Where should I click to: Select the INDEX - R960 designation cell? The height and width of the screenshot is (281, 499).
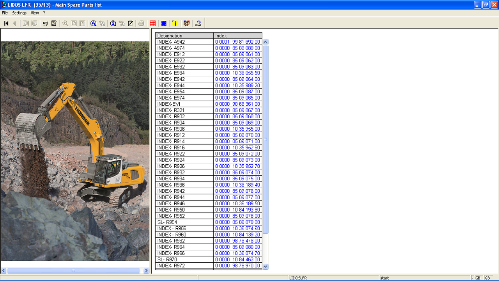(184, 235)
